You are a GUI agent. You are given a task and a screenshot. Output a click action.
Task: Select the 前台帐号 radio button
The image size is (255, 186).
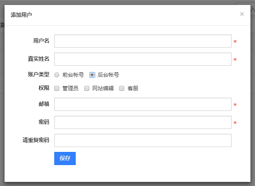(x=57, y=75)
